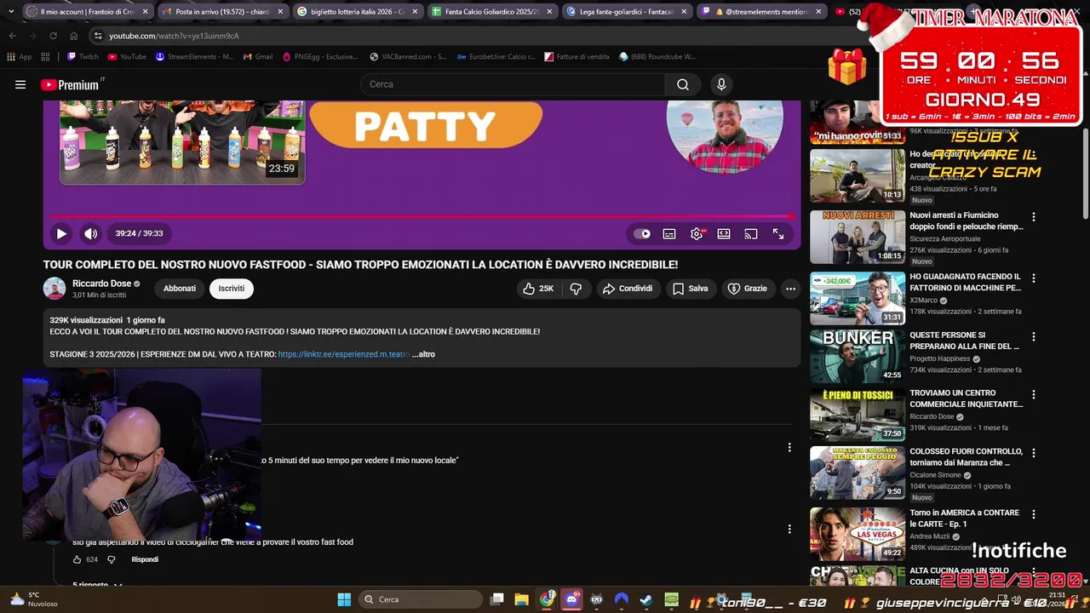Click the Abbonati join button
The width and height of the screenshot is (1090, 613).
pos(180,289)
